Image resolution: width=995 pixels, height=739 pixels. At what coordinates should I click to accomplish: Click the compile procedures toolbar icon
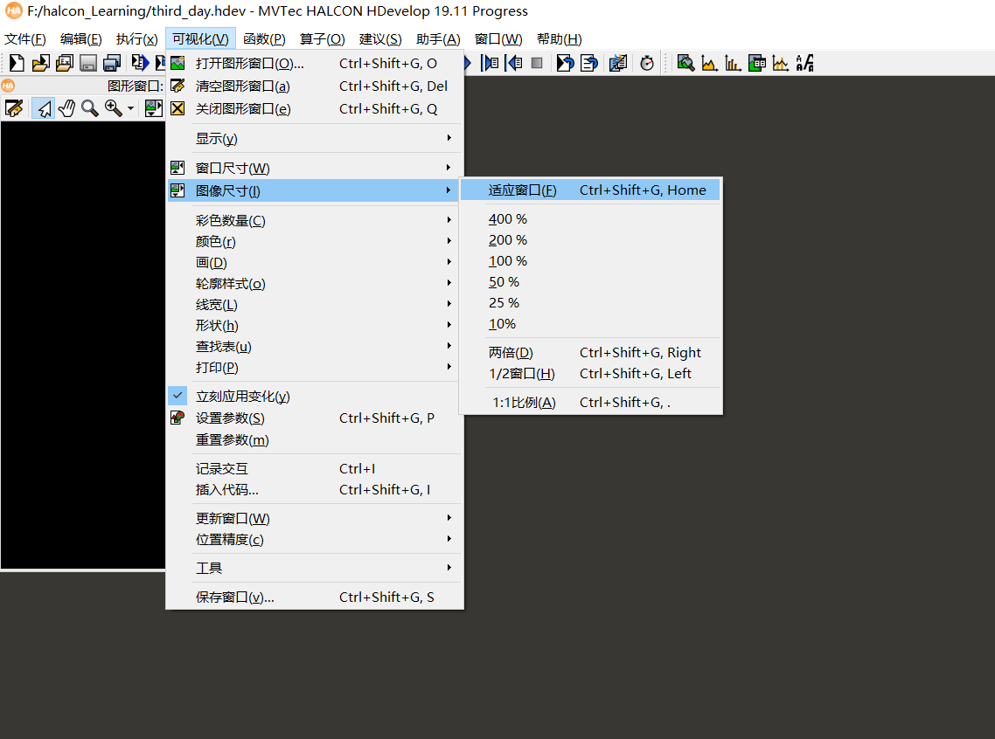point(617,63)
